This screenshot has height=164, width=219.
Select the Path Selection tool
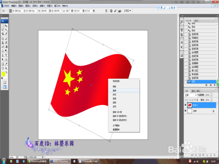tap(3, 59)
